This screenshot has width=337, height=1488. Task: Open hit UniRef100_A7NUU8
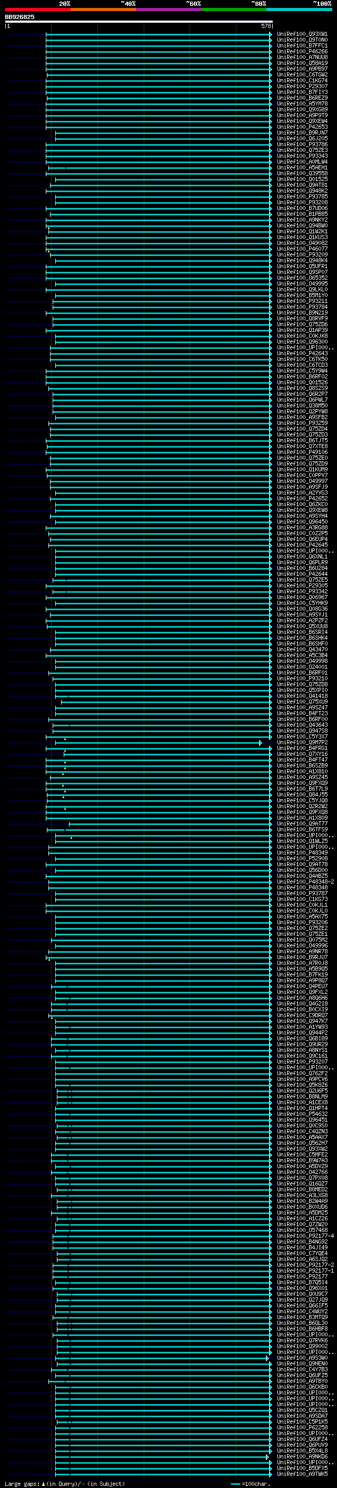(302, 57)
